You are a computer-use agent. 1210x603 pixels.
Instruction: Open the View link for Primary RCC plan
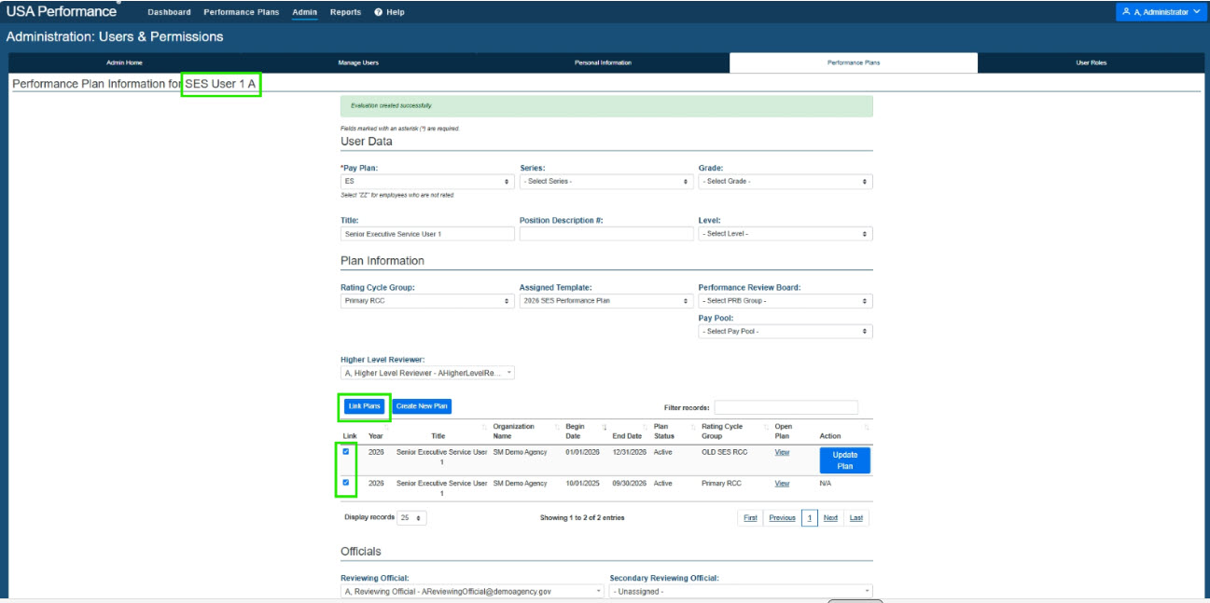[782, 484]
